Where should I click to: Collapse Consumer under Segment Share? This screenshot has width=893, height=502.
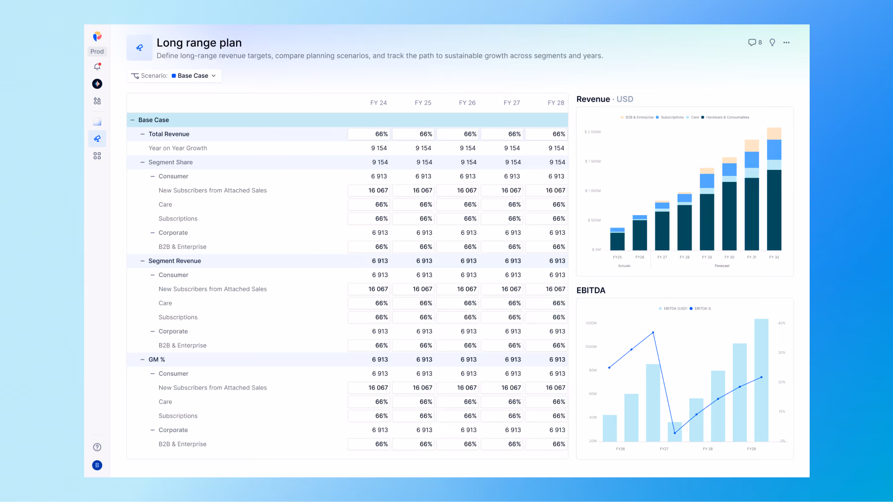tap(153, 176)
